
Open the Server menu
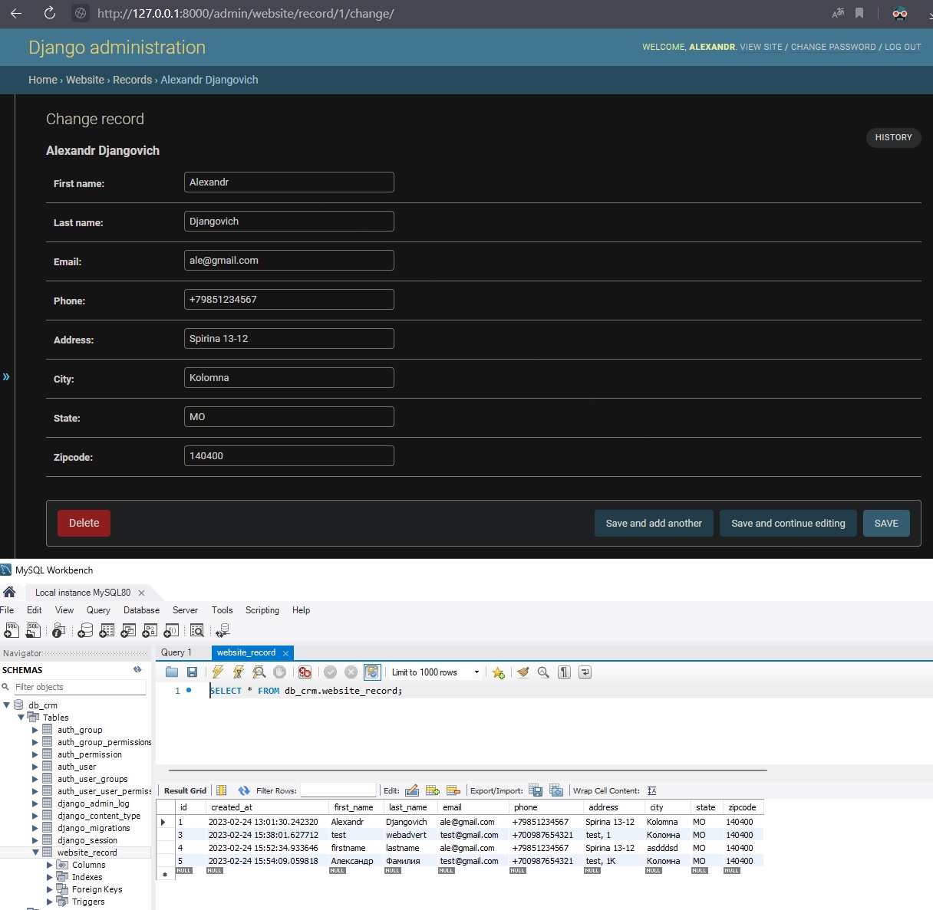[185, 610]
